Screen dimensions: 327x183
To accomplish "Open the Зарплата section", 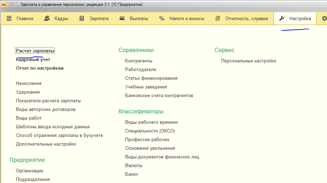I will coord(99,18).
